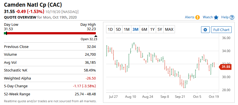Click the last price 31.55 in header
This screenshot has height=105, width=238.
pyautogui.click(x=9, y=12)
